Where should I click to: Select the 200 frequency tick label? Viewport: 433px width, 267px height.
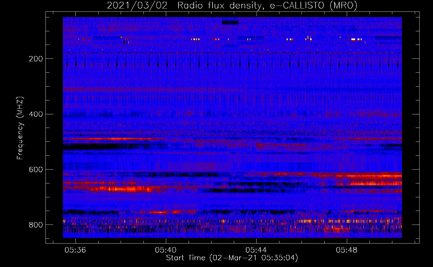[x=36, y=59]
